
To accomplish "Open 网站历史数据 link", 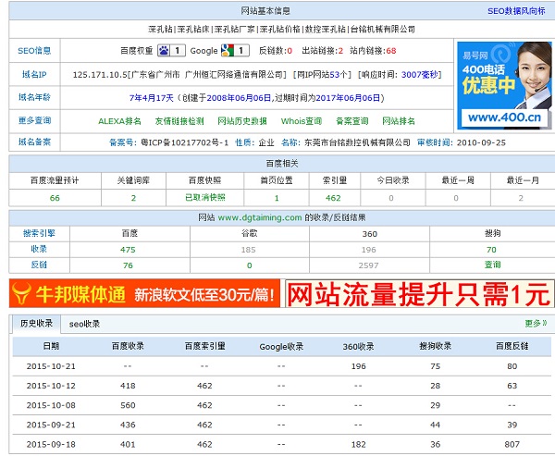I will point(241,120).
